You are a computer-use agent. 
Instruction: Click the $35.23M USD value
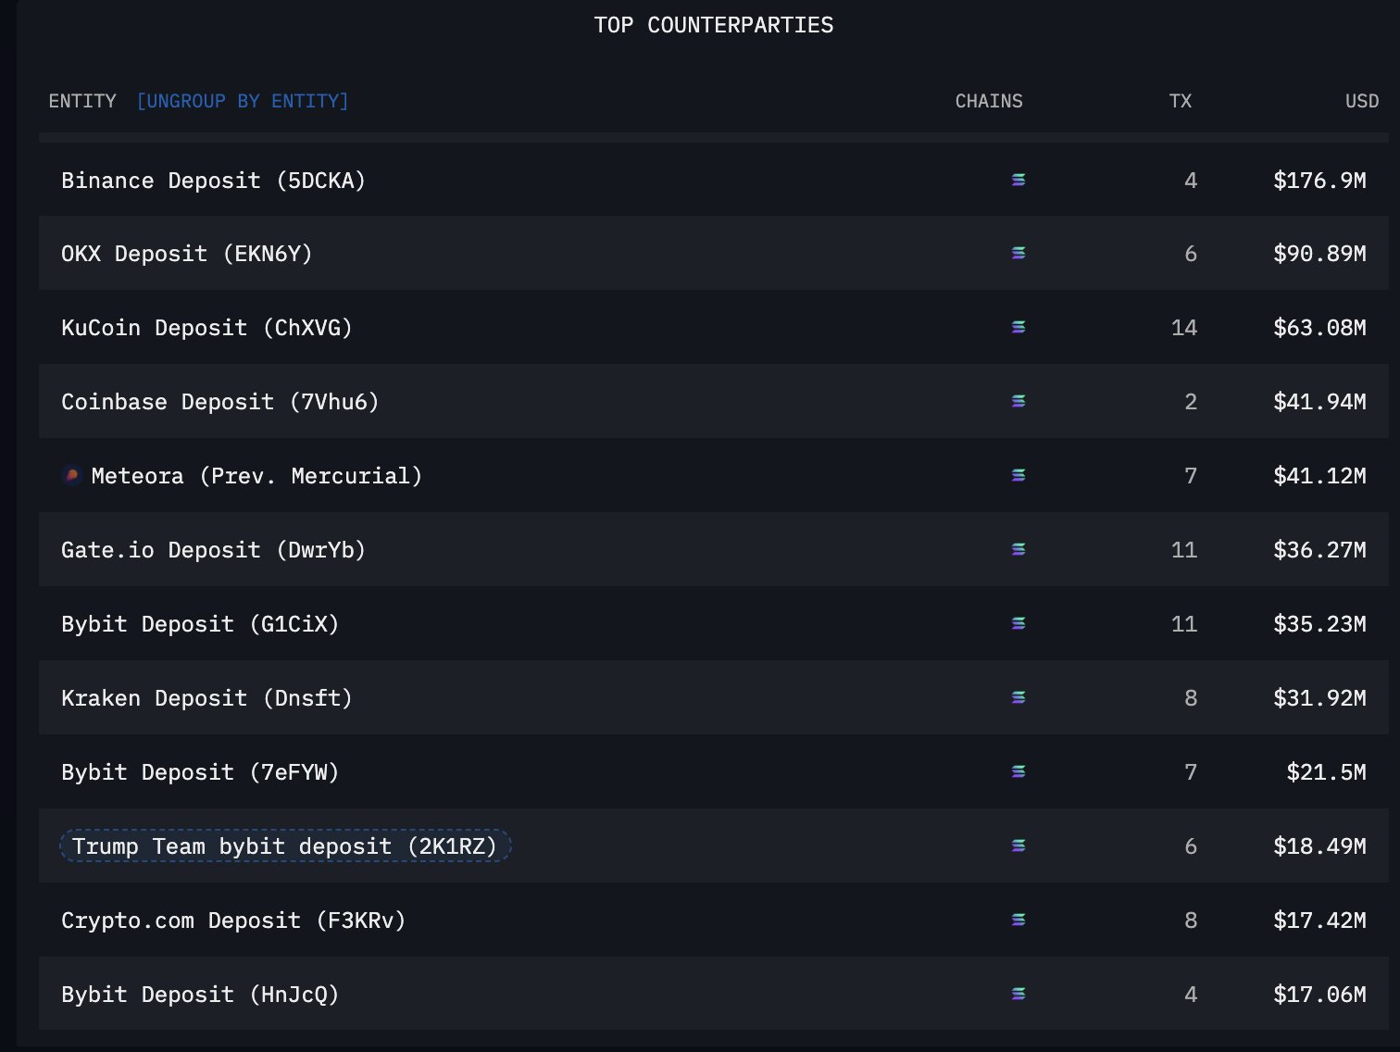tap(1319, 624)
